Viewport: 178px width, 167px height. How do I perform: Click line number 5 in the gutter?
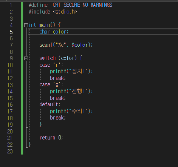click(11, 32)
